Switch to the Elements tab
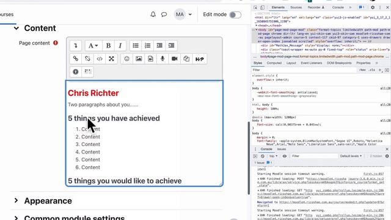The height and width of the screenshot is (220, 391). click(x=278, y=7)
